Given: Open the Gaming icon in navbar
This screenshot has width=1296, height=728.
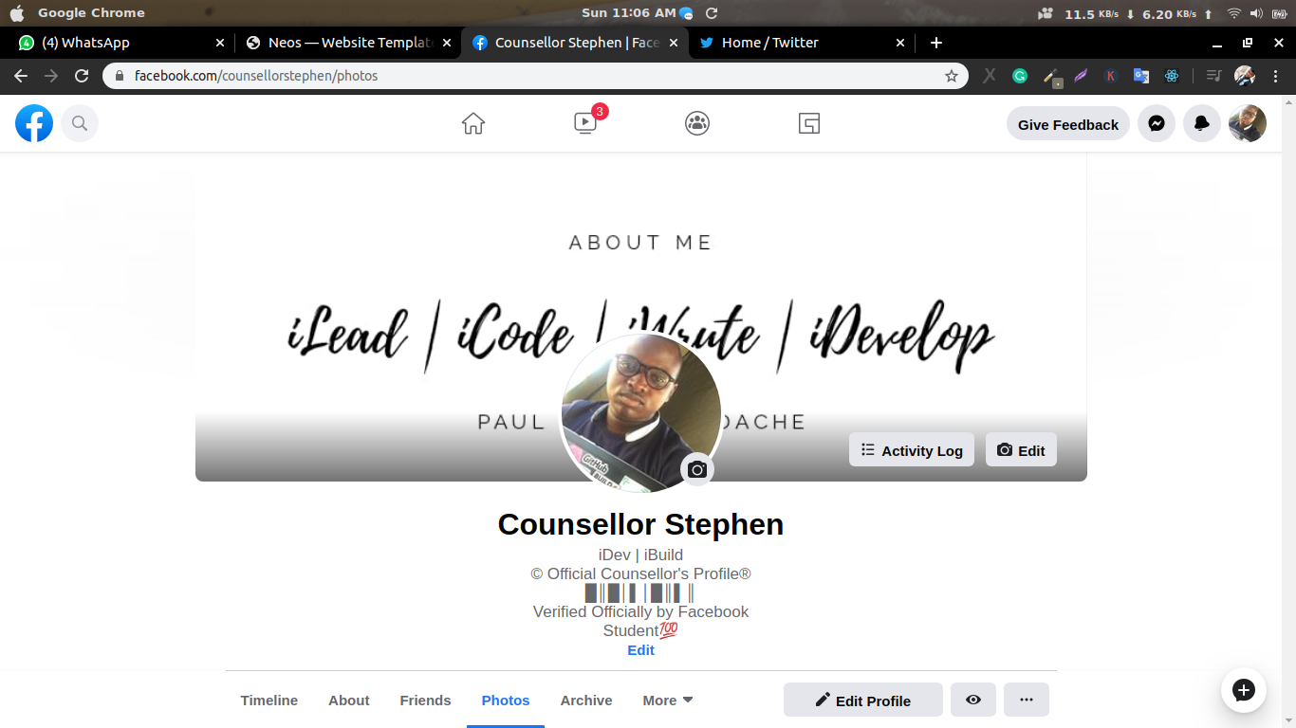Looking at the screenshot, I should [809, 123].
